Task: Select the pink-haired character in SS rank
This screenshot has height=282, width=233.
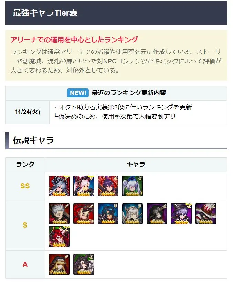Action: [84, 186]
